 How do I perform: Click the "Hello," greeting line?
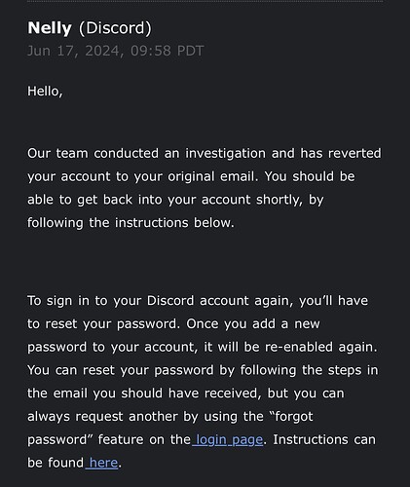click(45, 92)
